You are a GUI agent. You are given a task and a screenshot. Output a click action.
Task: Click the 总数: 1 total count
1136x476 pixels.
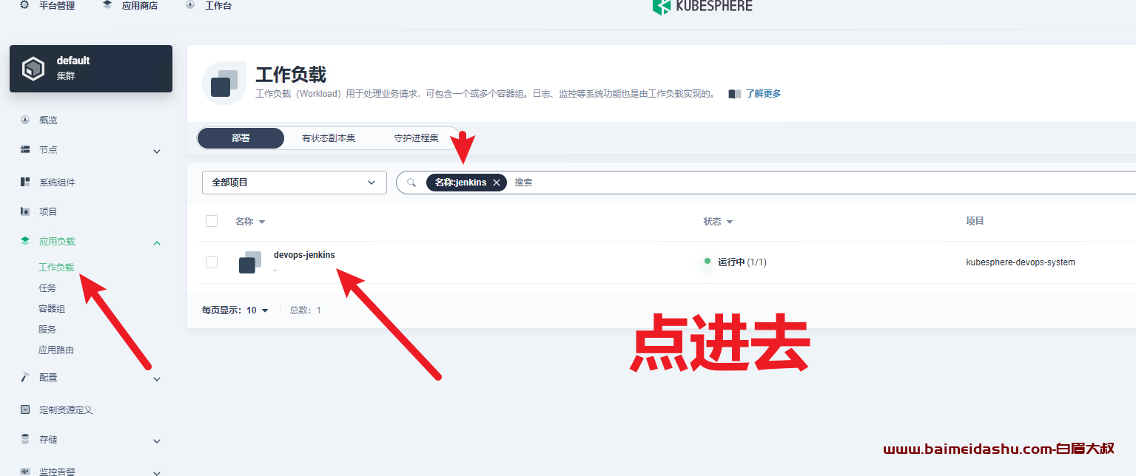tap(305, 310)
